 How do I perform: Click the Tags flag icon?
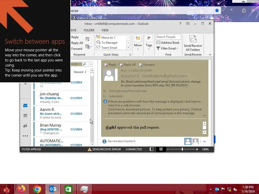(x=149, y=38)
